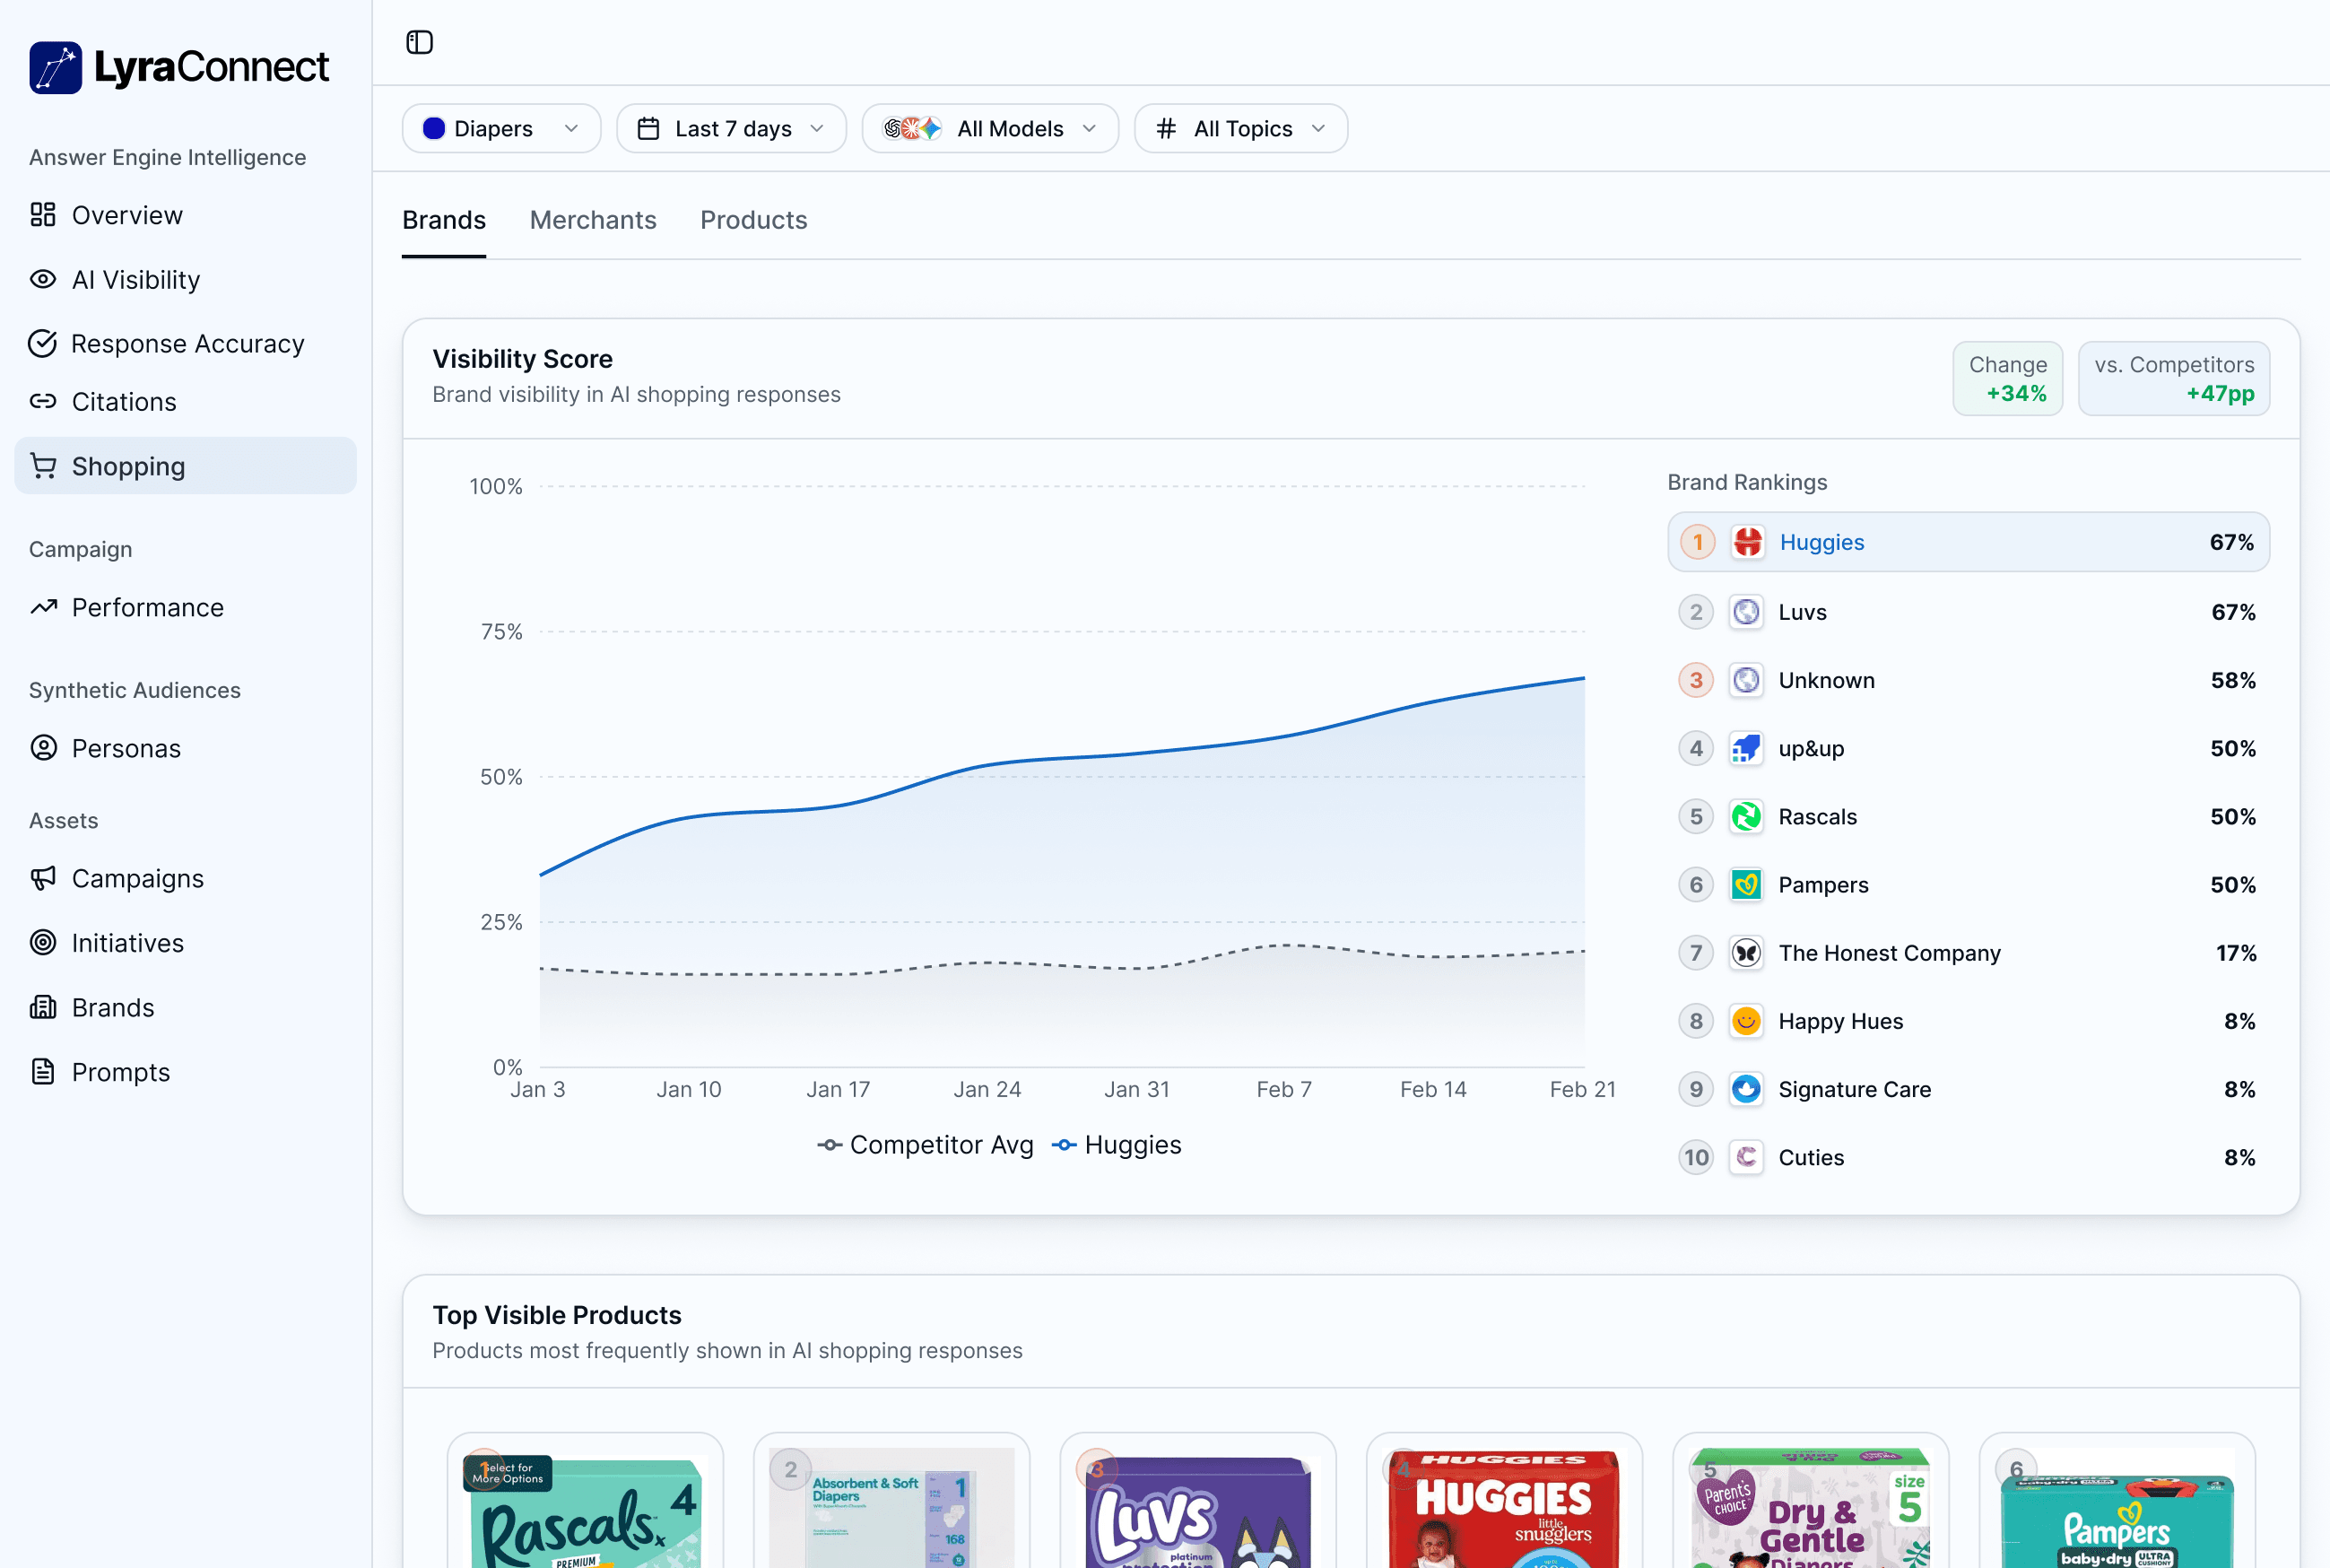Click the blue color dot in Diapers filter
Image resolution: width=2330 pixels, height=1568 pixels.
(433, 128)
